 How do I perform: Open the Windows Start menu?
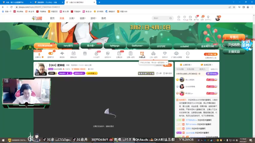3,140
